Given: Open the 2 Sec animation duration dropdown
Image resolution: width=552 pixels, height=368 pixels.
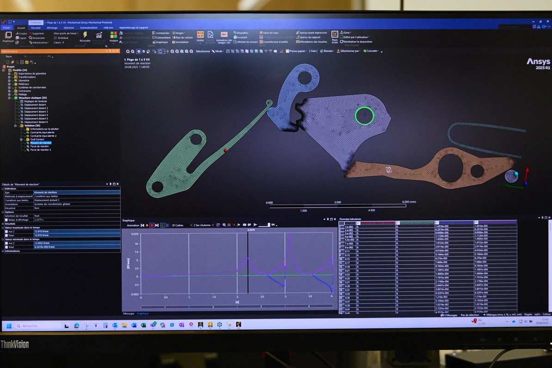Looking at the screenshot, I should click(203, 225).
